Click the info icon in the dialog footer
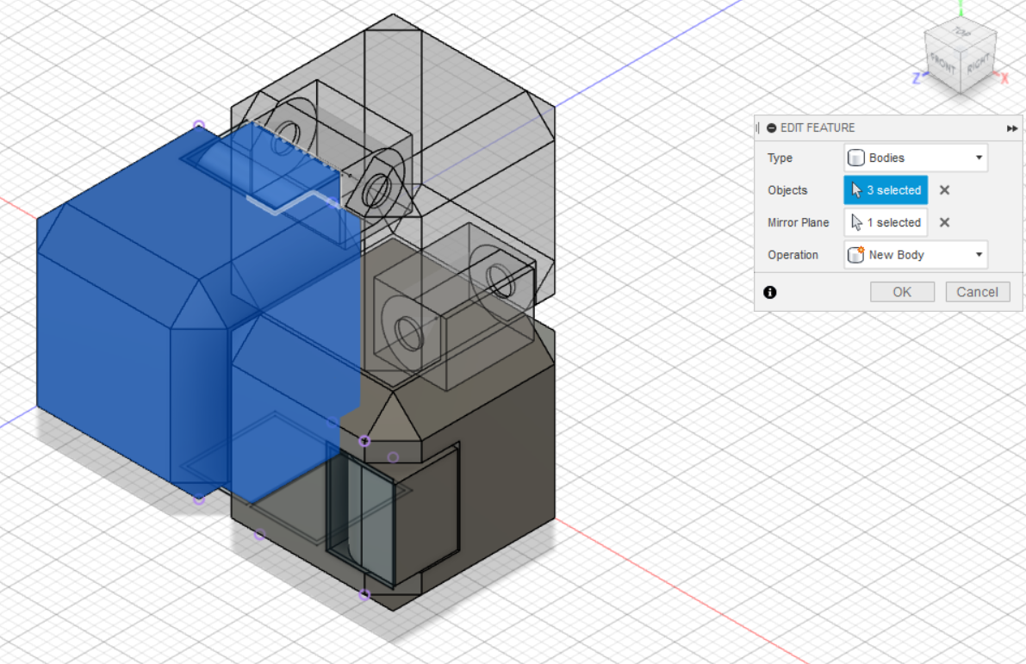 pos(769,292)
